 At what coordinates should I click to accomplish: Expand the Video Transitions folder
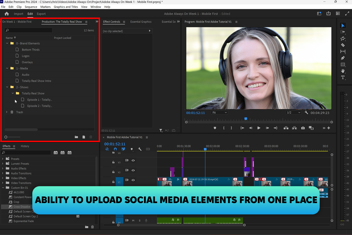3,183
